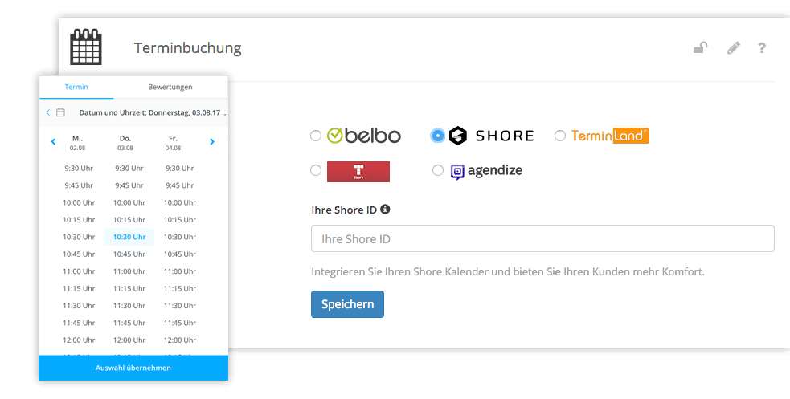Click the Speichern button
This screenshot has height=399, width=790.
tap(348, 304)
